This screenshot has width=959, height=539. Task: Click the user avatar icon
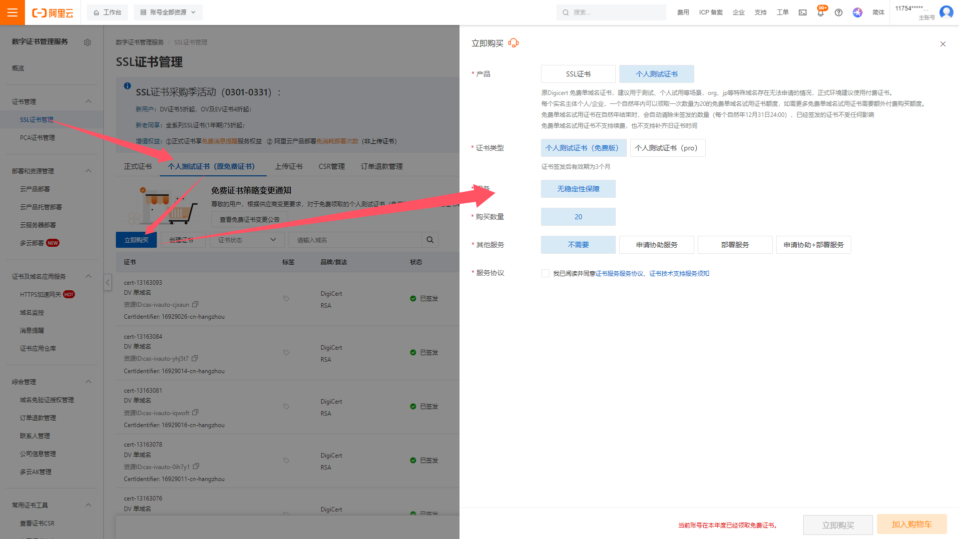pyautogui.click(x=946, y=12)
